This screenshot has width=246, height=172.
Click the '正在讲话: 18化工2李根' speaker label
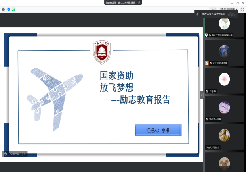point(213,14)
